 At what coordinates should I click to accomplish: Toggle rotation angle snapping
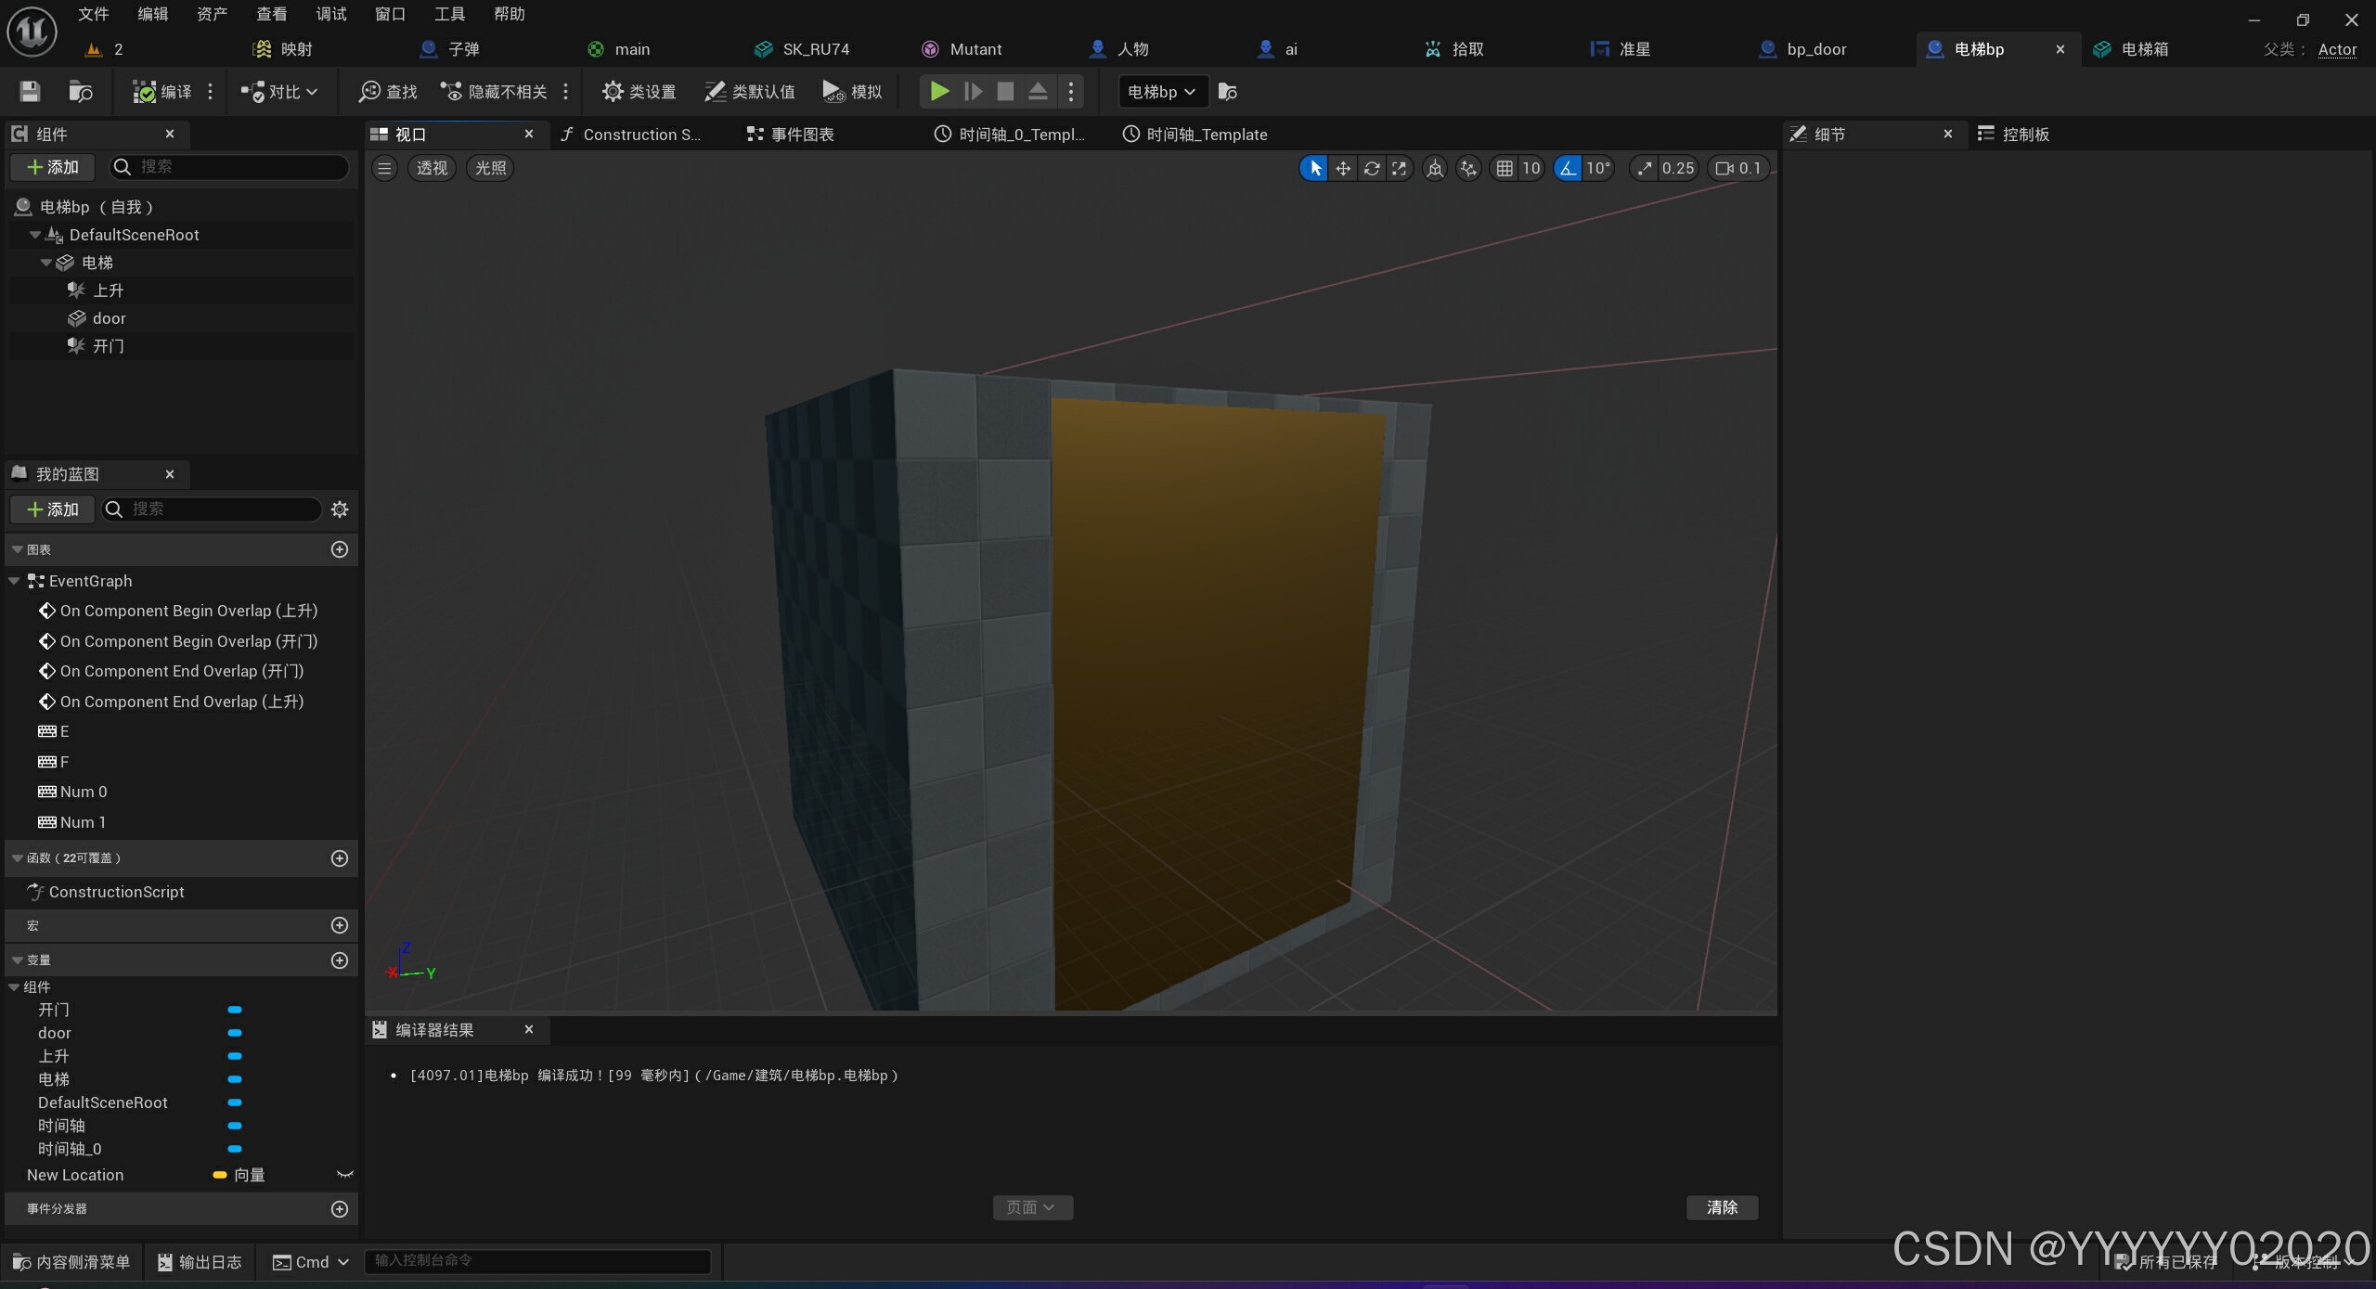click(1568, 168)
